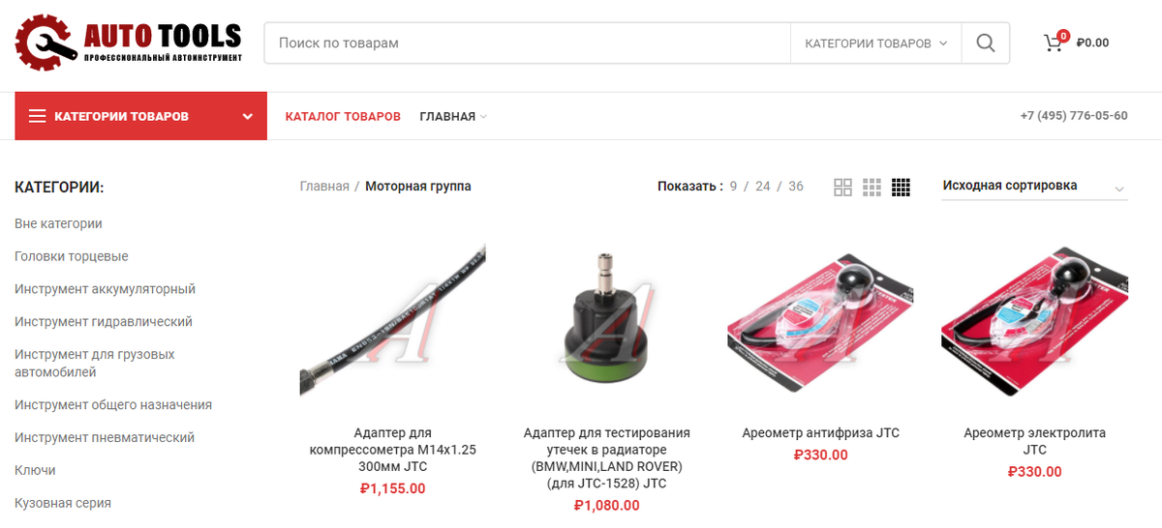Expand the red Категории товаров menu chevron
This screenshot has width=1162, height=528.
click(248, 117)
